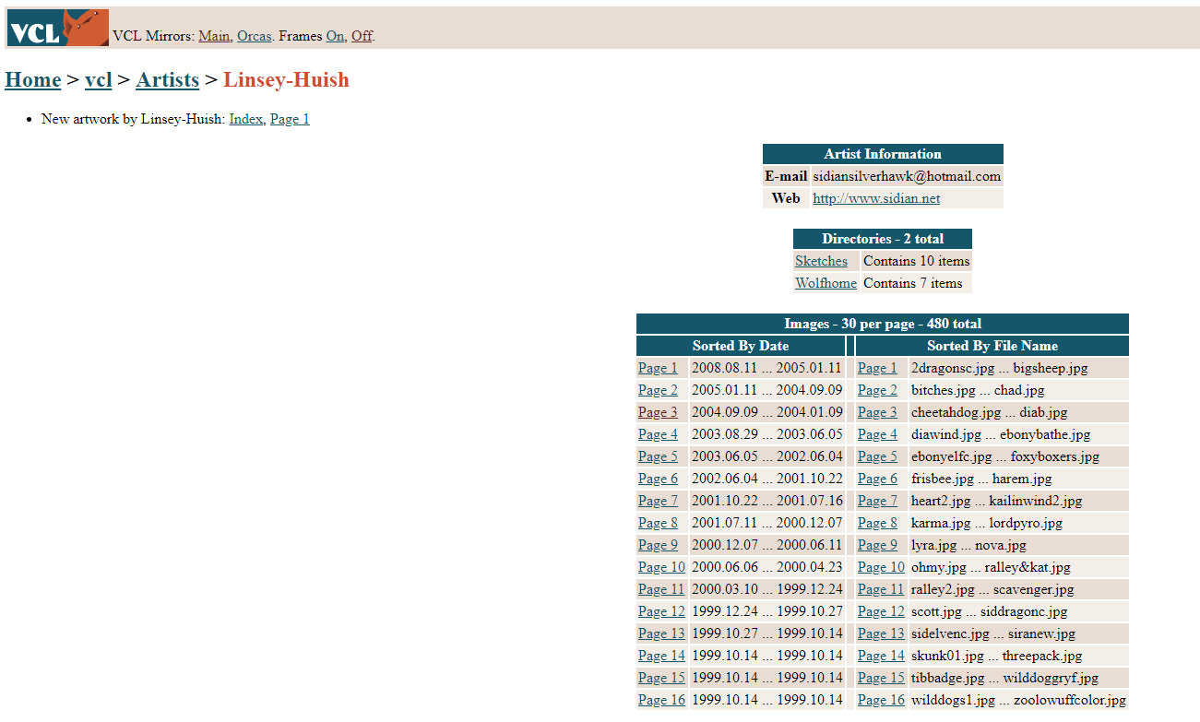Click the file range diawind.jpg ... ebonybathe.jpg
1200x722 pixels.
[1001, 434]
